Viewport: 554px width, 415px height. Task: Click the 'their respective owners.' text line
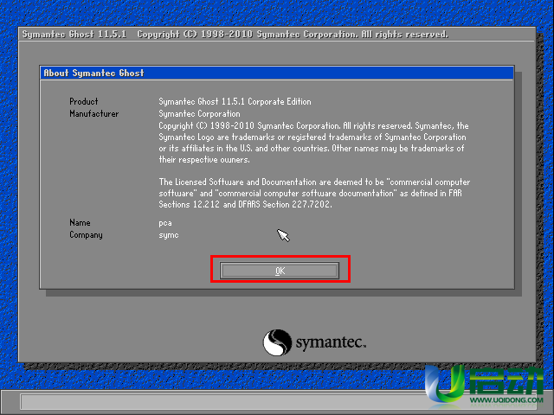pos(204,159)
